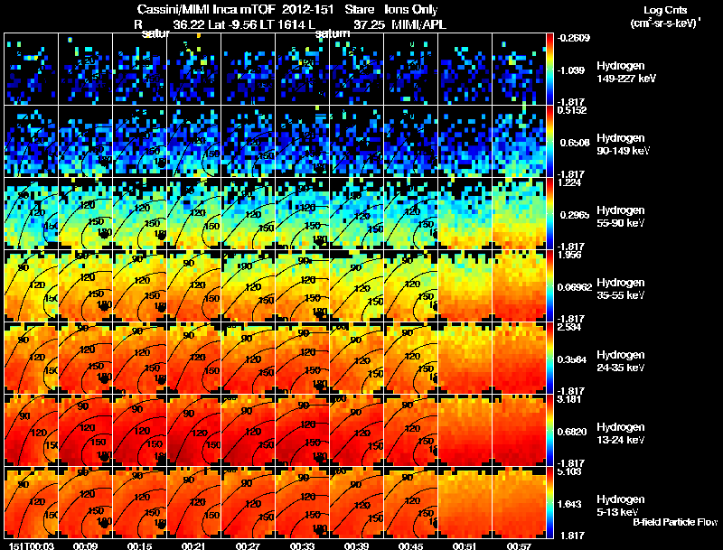Click the Hydrogen 13-24 keV label
Screen dimensions: 723x550
click(621, 433)
